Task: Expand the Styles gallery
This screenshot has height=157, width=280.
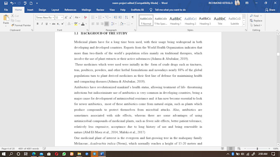Action: [244, 24]
